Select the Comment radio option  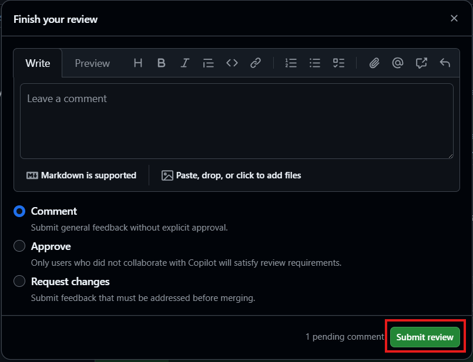19,211
